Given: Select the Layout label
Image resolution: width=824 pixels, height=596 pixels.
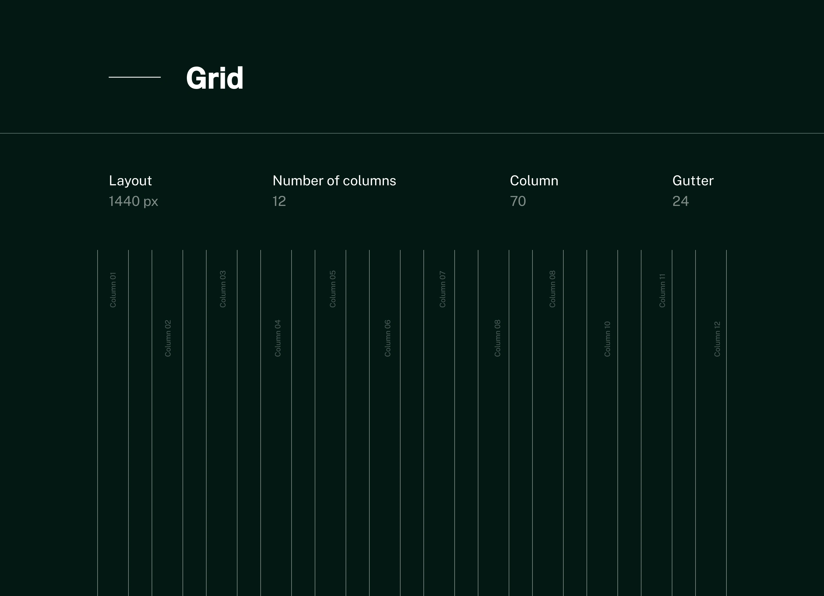Looking at the screenshot, I should (130, 181).
